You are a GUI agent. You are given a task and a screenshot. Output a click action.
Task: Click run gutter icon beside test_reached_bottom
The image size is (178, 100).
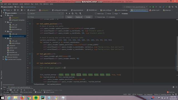click(x=30, y=63)
